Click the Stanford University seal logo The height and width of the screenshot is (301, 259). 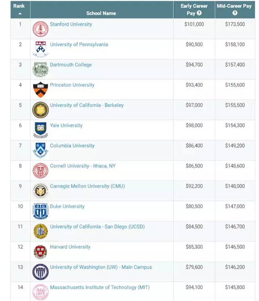click(x=40, y=29)
